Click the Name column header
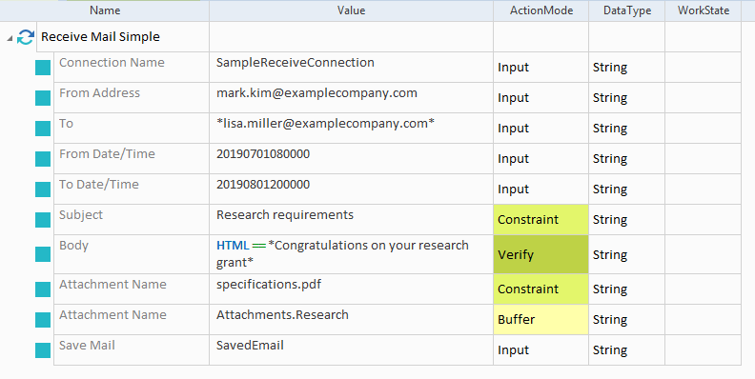The width and height of the screenshot is (755, 379). (x=105, y=10)
